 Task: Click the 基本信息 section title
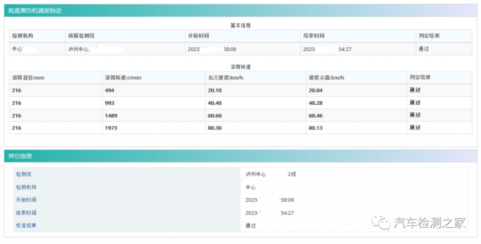coord(240,25)
